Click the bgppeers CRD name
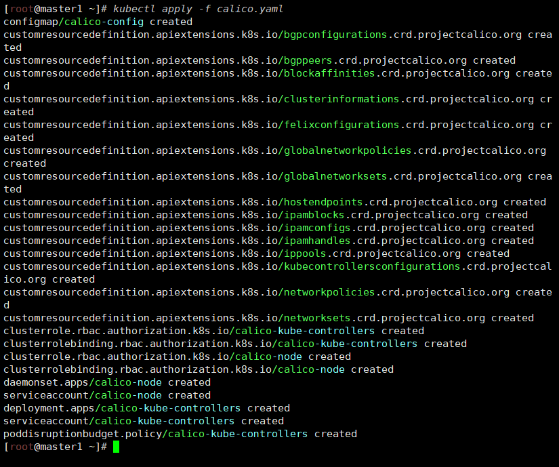 click(308, 60)
